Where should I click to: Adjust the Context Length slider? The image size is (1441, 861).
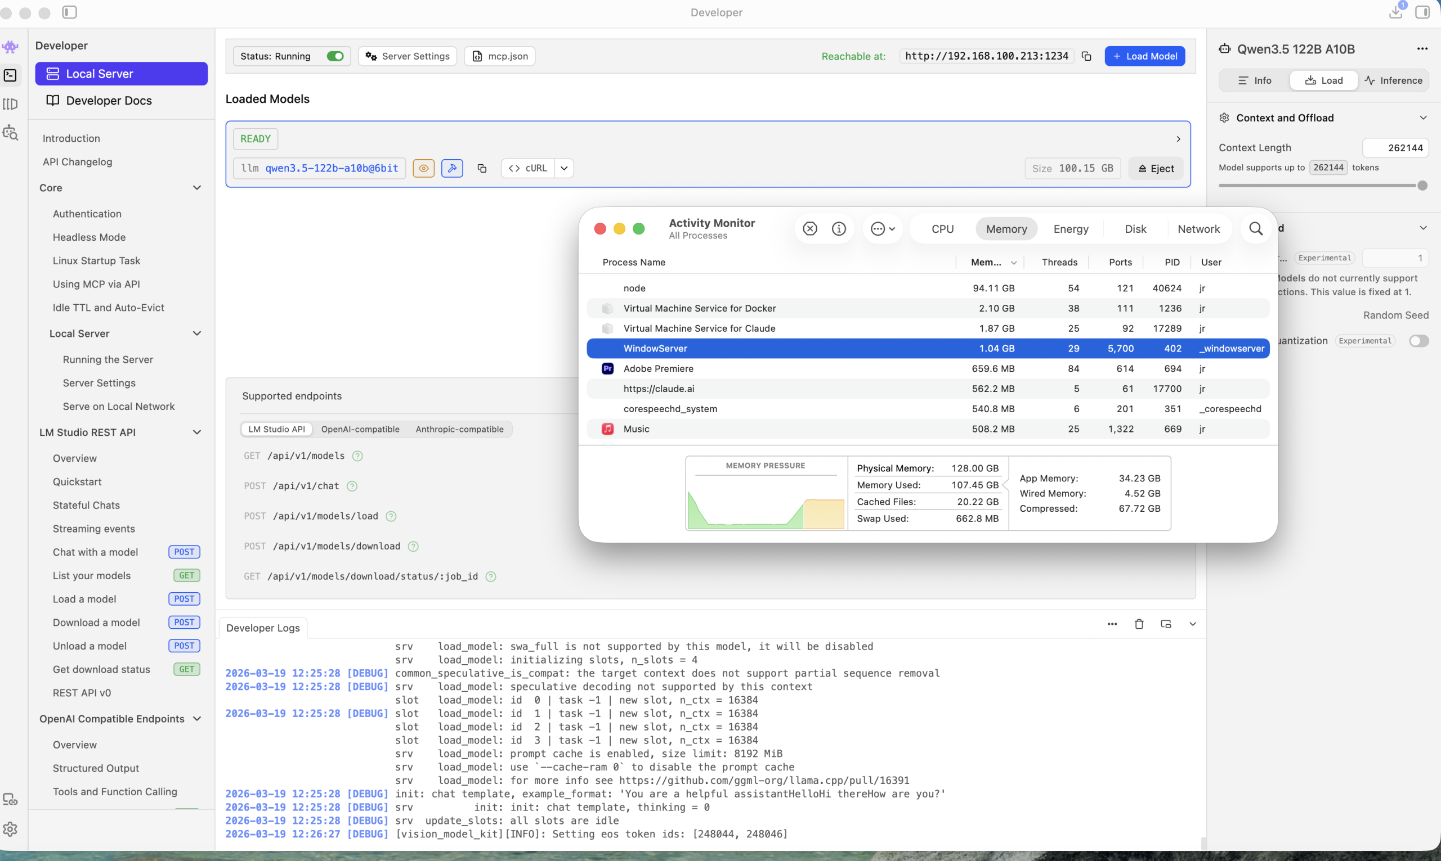coord(1422,186)
